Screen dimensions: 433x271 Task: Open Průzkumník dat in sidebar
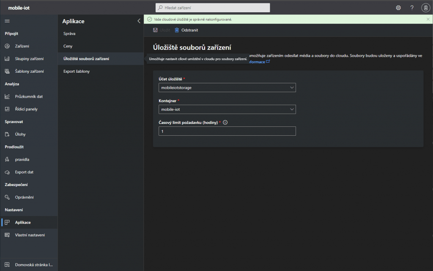click(x=29, y=96)
